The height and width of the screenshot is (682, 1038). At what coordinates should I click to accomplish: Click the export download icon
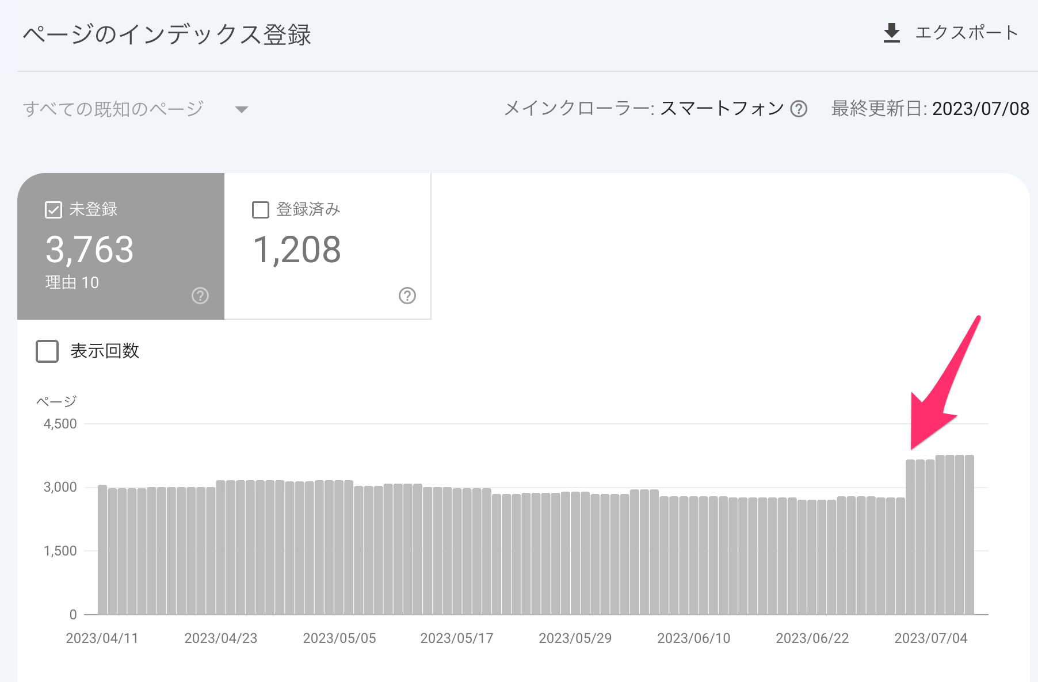coord(891,33)
